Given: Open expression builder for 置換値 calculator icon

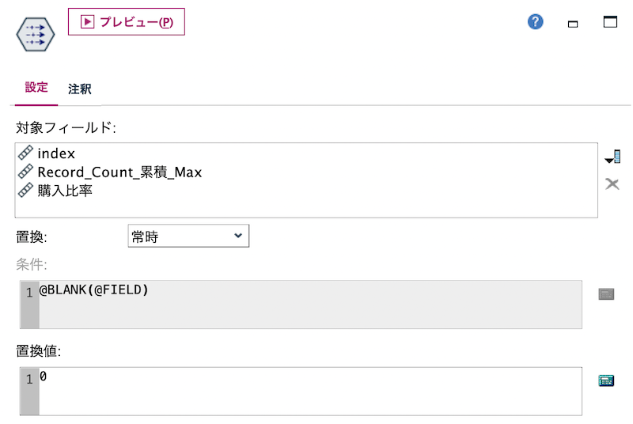Looking at the screenshot, I should click(606, 380).
